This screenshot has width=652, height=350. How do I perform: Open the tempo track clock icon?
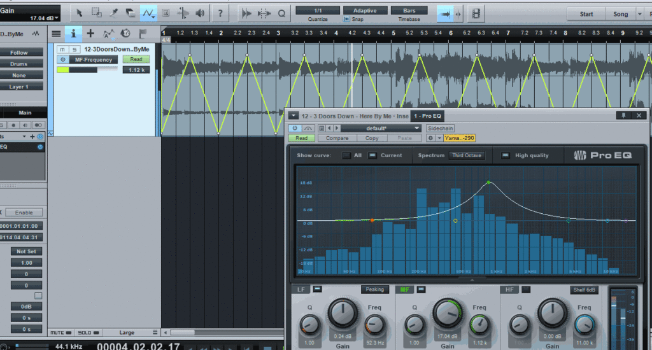pyautogui.click(x=125, y=34)
